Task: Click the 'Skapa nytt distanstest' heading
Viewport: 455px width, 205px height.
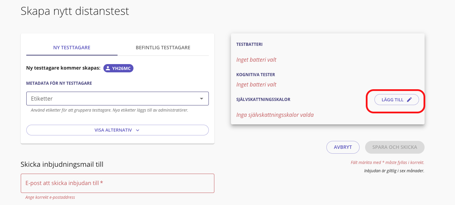Action: coord(75,11)
